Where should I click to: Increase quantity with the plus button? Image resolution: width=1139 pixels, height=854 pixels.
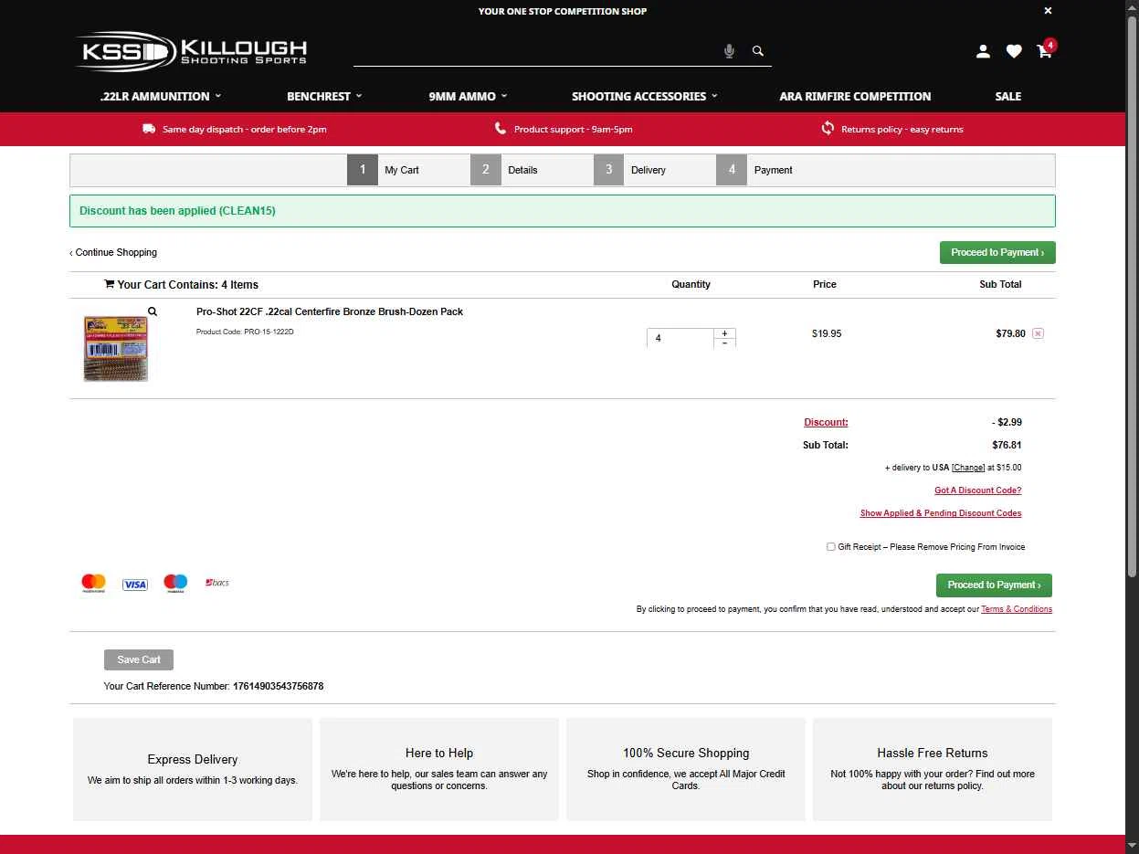point(724,333)
